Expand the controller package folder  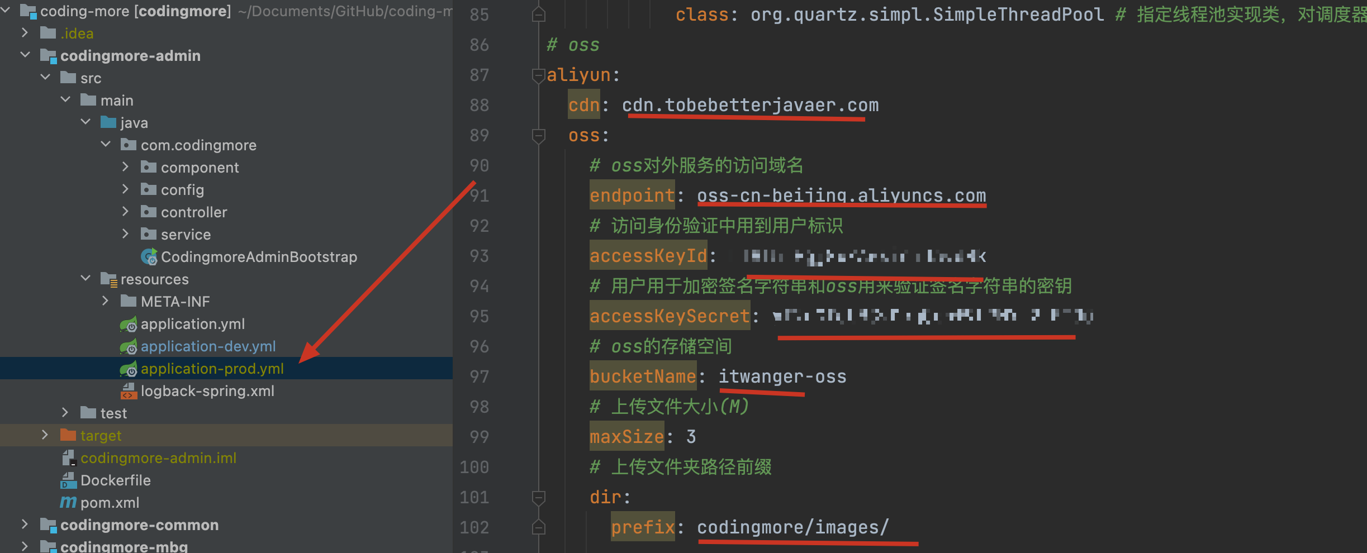pos(125,212)
